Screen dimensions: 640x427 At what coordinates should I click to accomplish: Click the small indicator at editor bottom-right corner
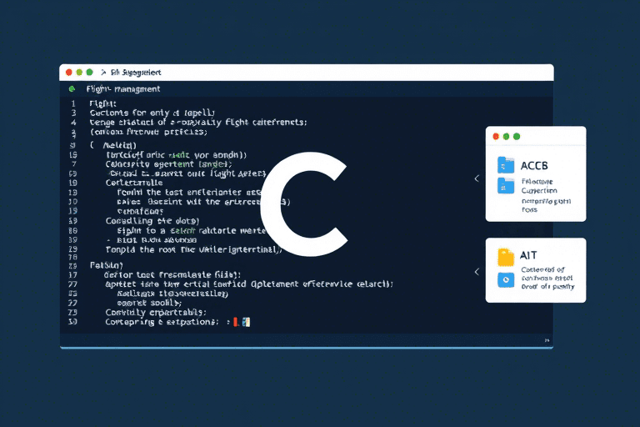tap(547, 340)
